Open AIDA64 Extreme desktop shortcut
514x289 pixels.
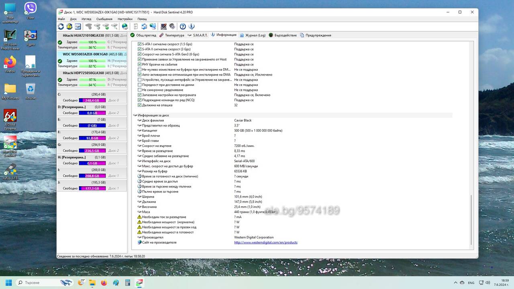10,120
